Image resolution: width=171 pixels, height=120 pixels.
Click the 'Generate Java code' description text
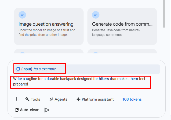tap(116, 32)
